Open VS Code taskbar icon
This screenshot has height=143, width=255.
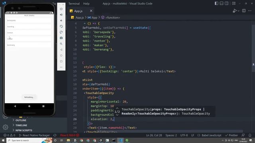click(x=120, y=140)
